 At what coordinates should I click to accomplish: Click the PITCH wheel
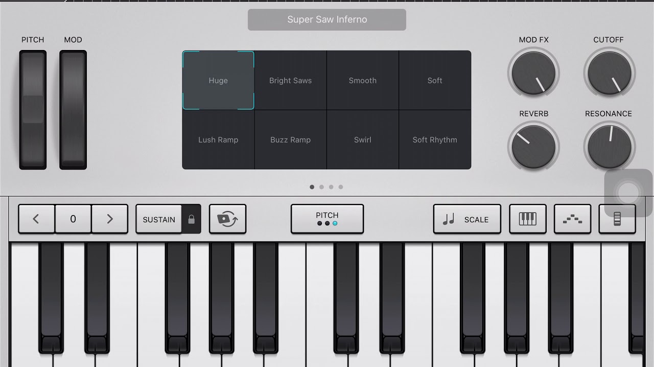[33, 110]
